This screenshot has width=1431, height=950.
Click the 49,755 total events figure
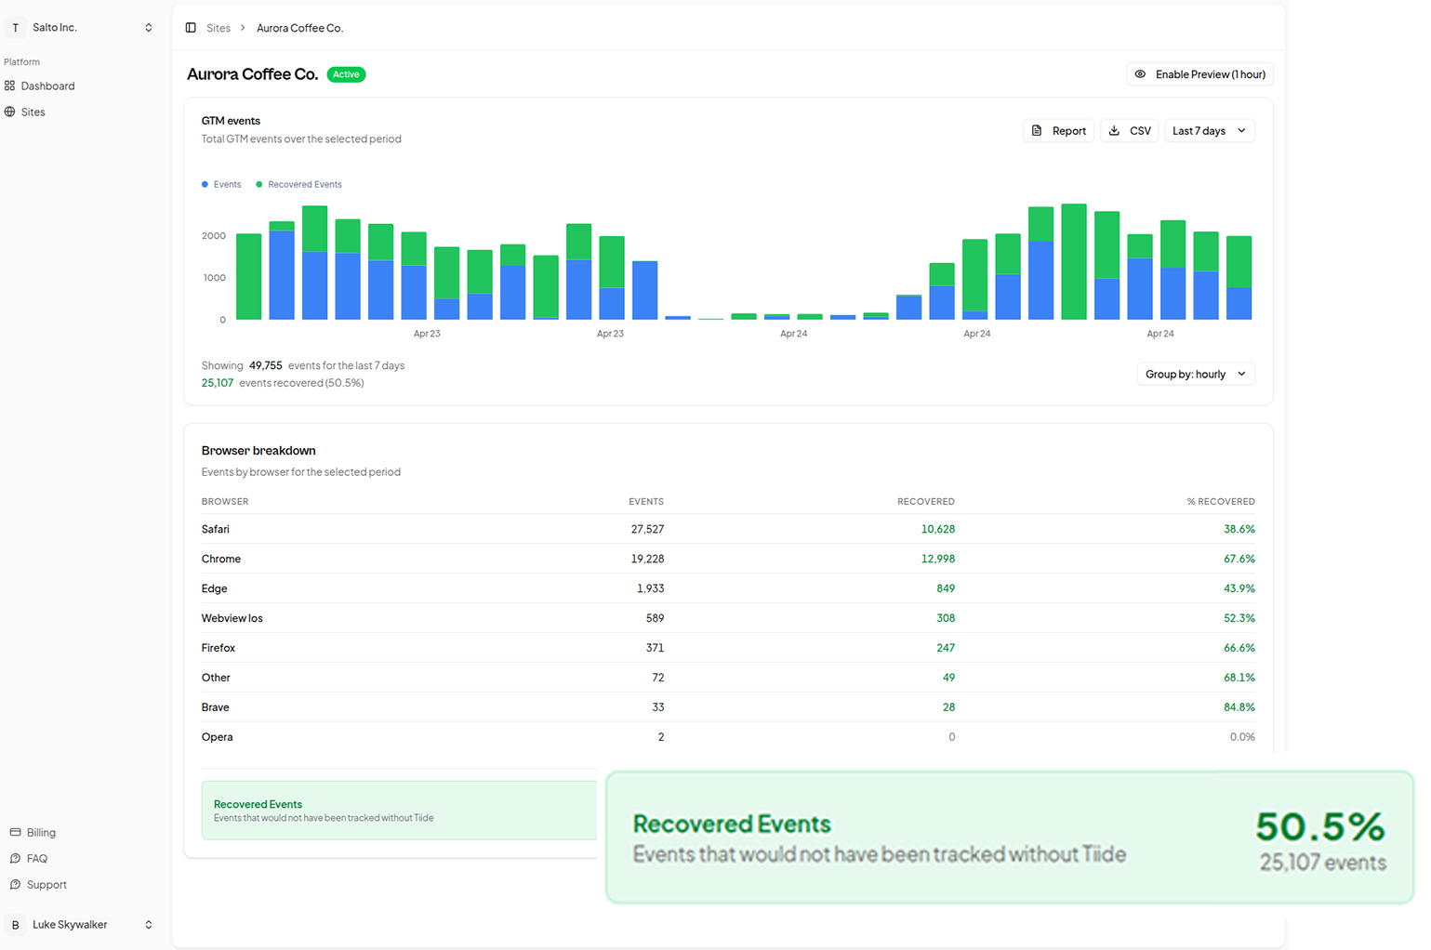265,365
